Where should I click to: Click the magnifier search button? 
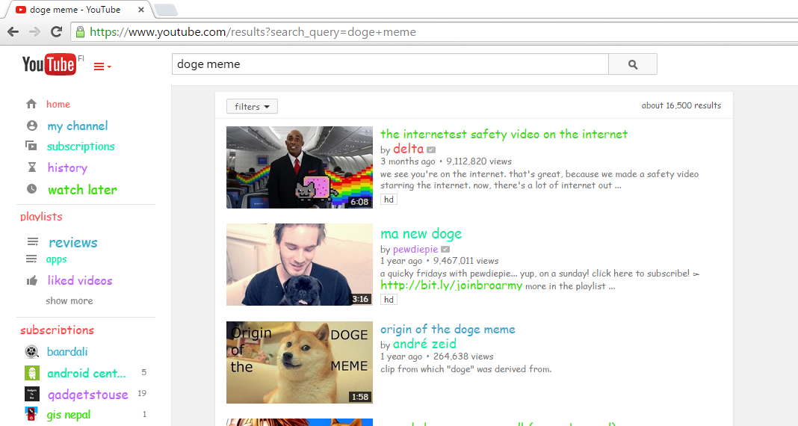coord(633,64)
